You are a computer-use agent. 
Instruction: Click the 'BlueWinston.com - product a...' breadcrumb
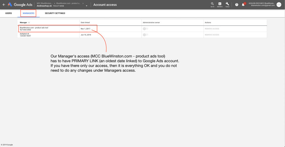[x=69, y=4]
